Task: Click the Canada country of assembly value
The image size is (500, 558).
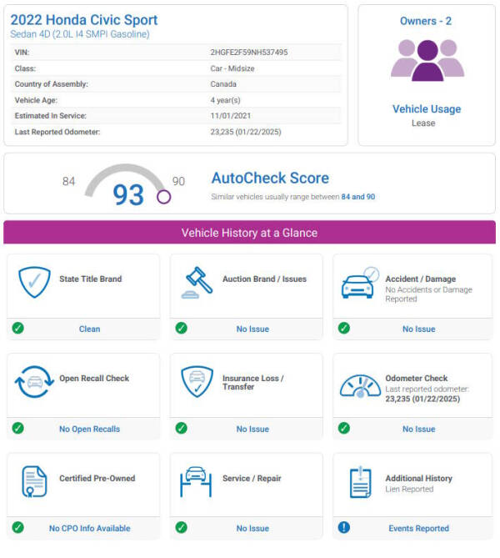Action: pos(223,84)
